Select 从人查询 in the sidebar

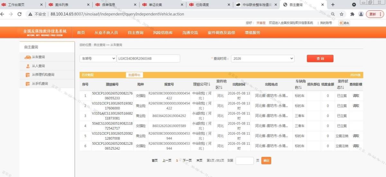click(38, 66)
